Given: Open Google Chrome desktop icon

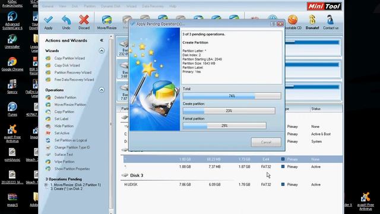Looking at the screenshot, I should (x=12, y=64).
